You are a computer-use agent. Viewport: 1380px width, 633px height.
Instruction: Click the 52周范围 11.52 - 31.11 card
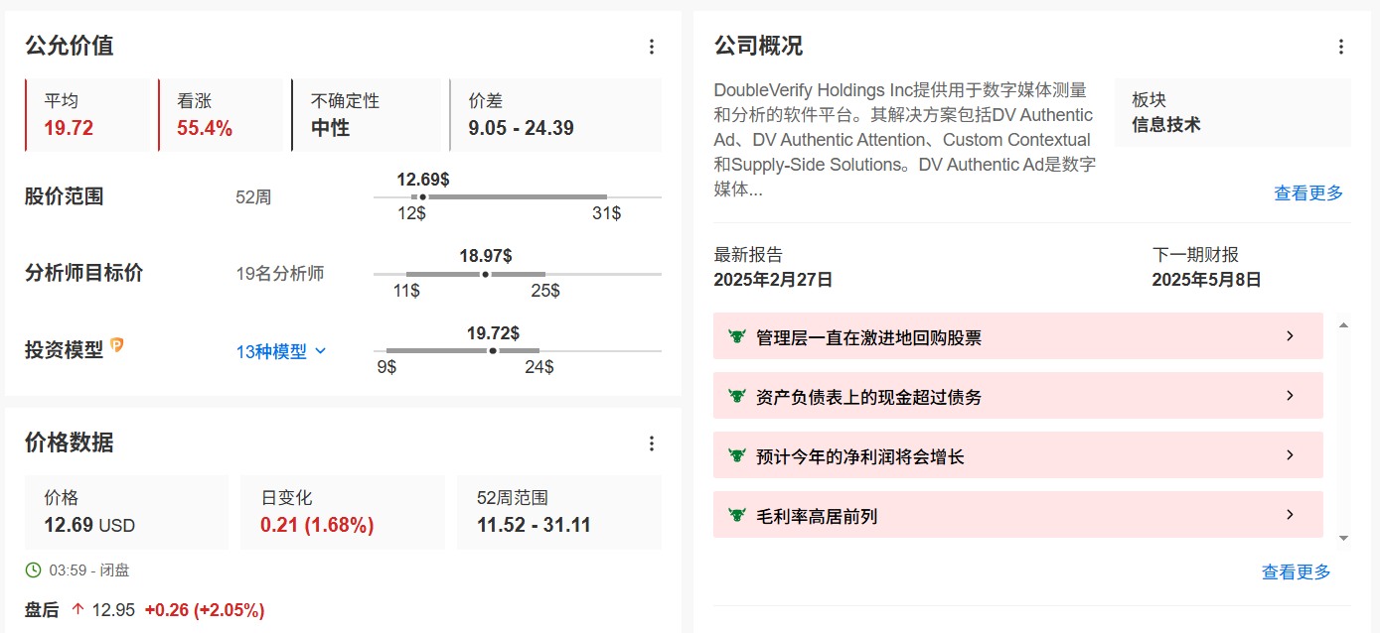[559, 512]
